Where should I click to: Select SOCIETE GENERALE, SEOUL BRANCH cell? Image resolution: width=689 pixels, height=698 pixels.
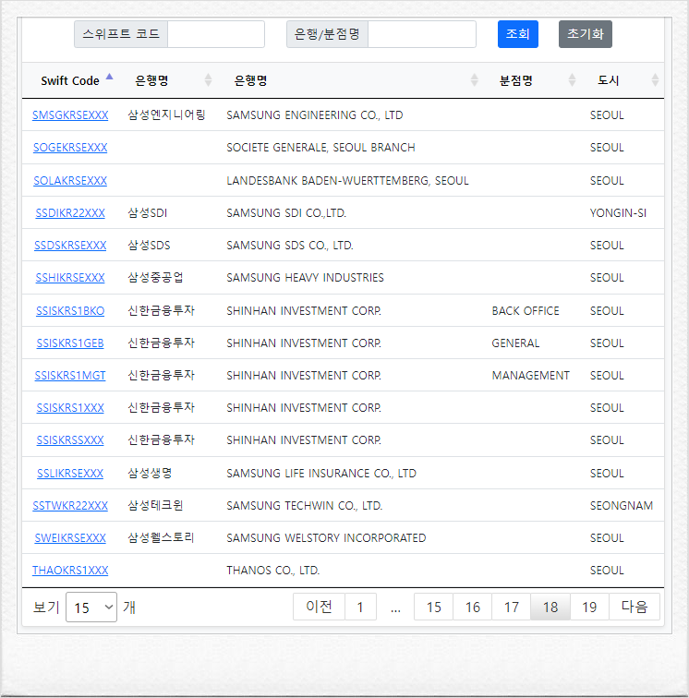click(320, 148)
